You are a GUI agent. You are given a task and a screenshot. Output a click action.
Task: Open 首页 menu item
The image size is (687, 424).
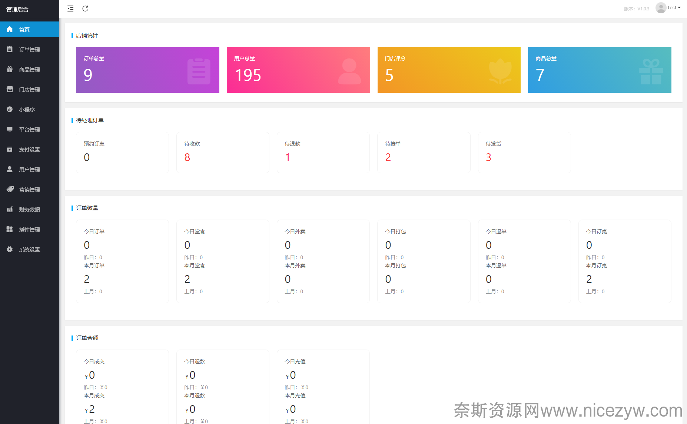pyautogui.click(x=30, y=29)
